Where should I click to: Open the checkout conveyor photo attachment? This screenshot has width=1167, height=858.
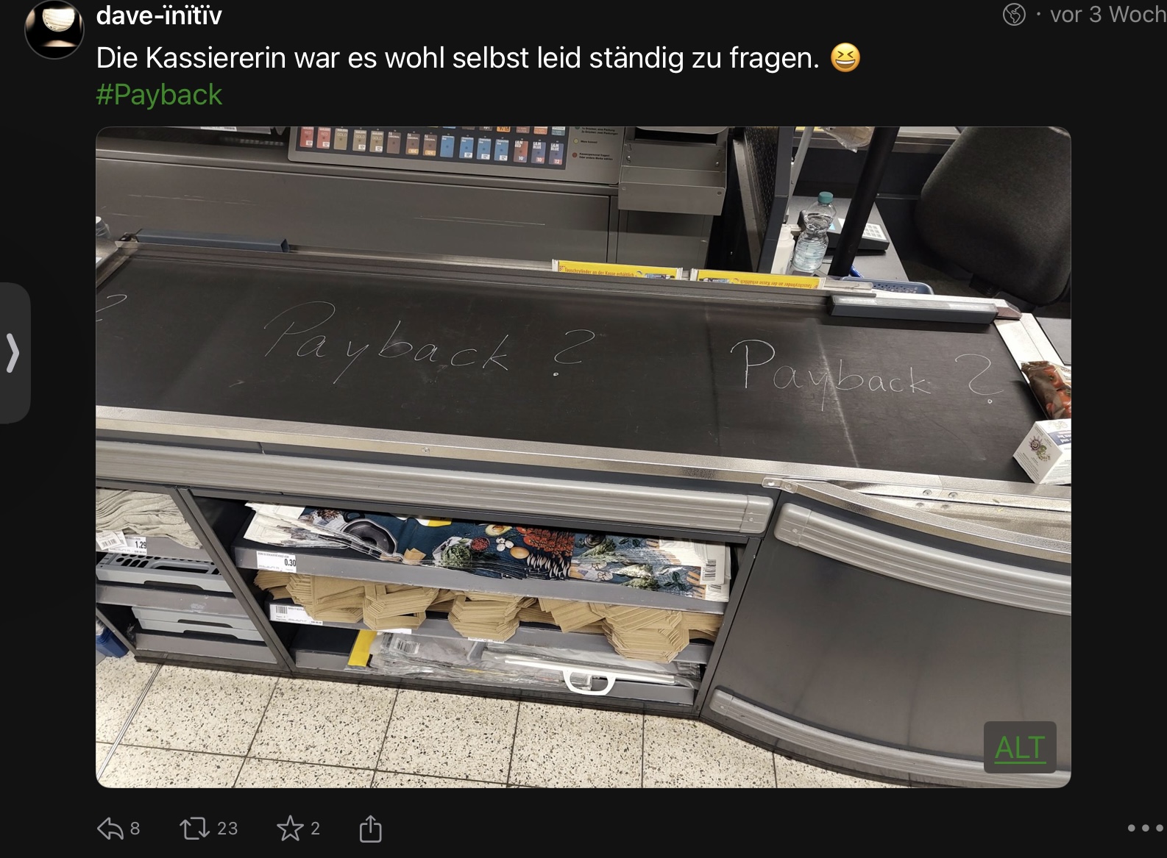coord(583,457)
